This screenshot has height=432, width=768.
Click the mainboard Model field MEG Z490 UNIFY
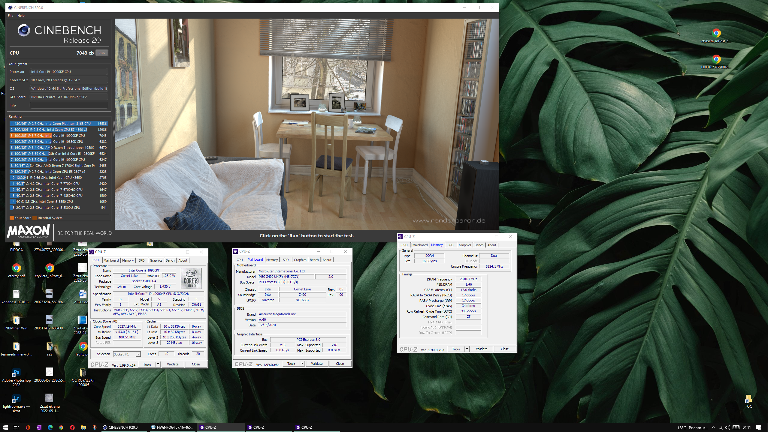tap(286, 277)
